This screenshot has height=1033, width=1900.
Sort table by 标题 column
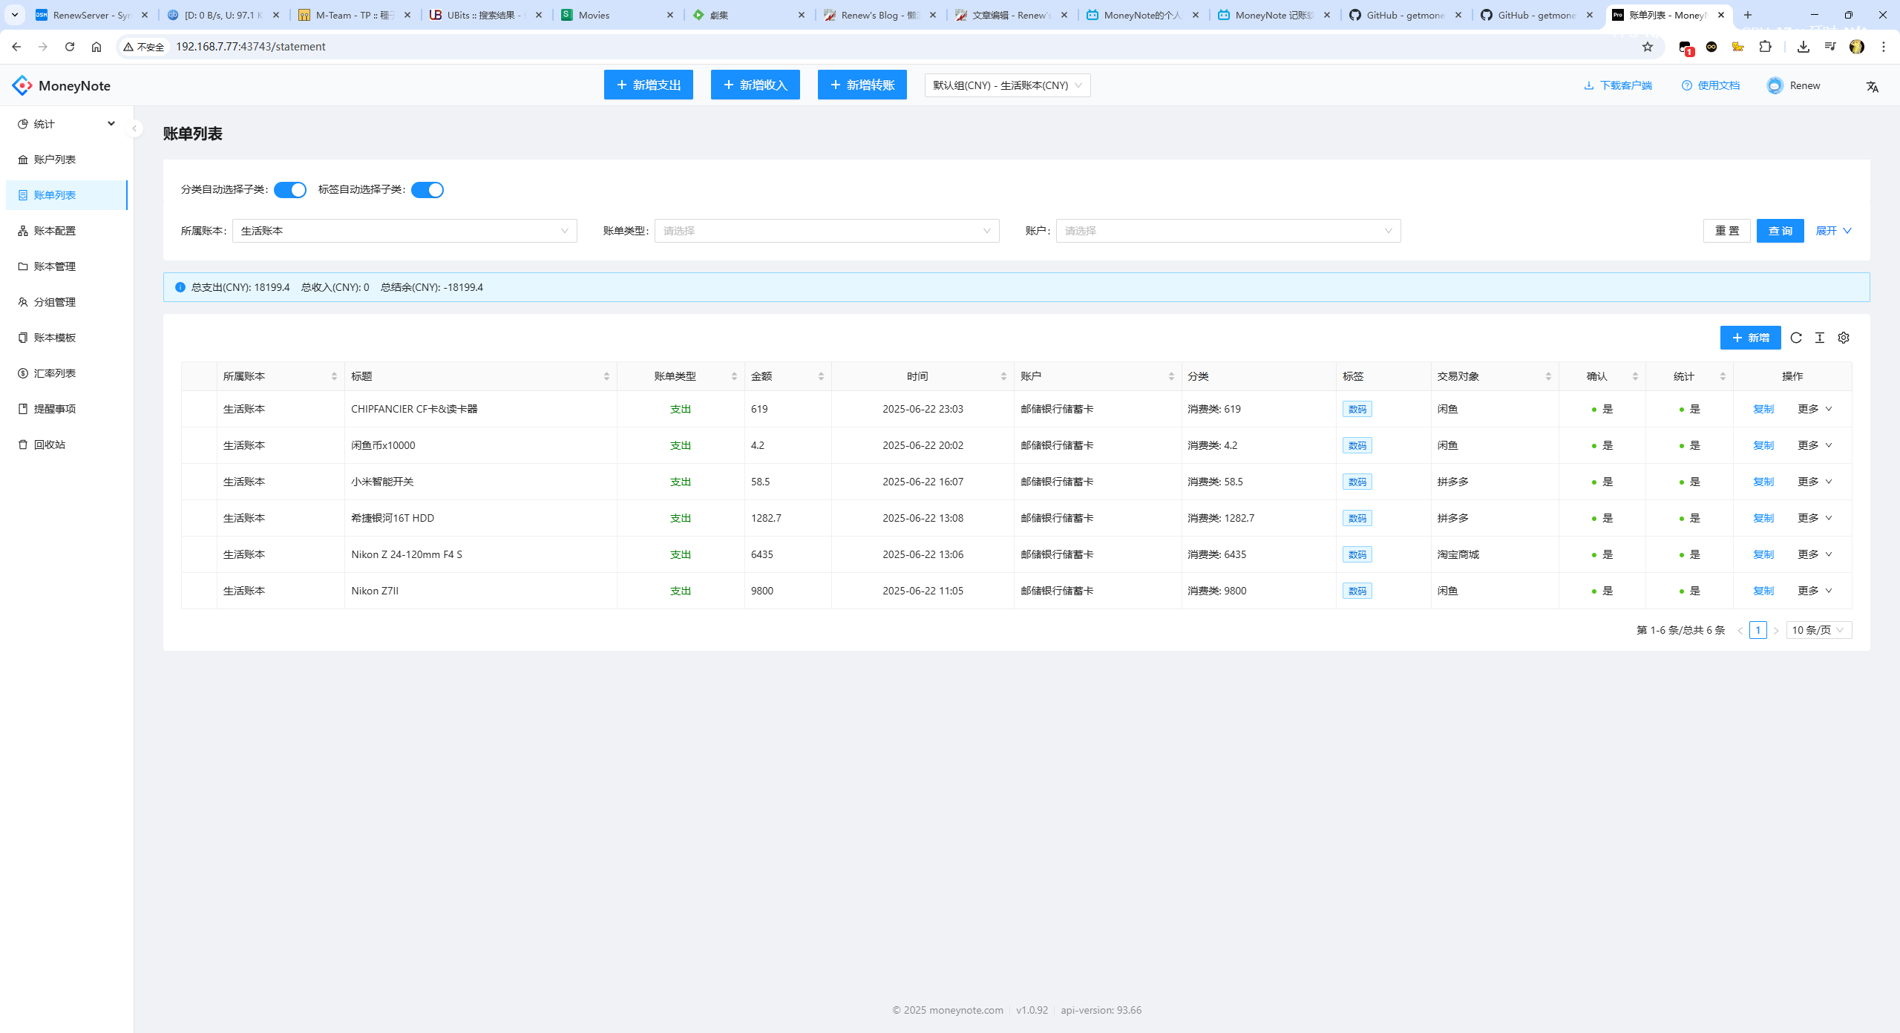(x=606, y=376)
